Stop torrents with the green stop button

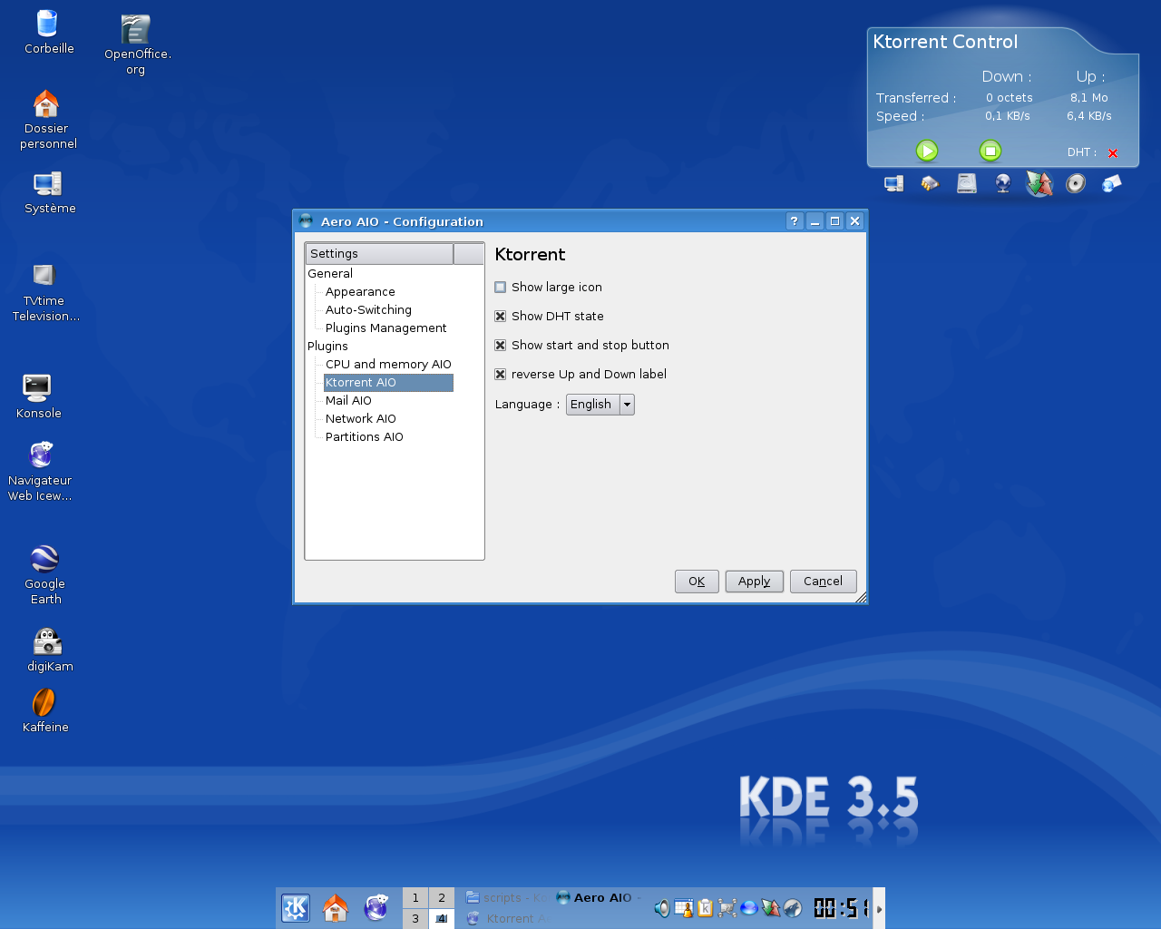tap(990, 151)
